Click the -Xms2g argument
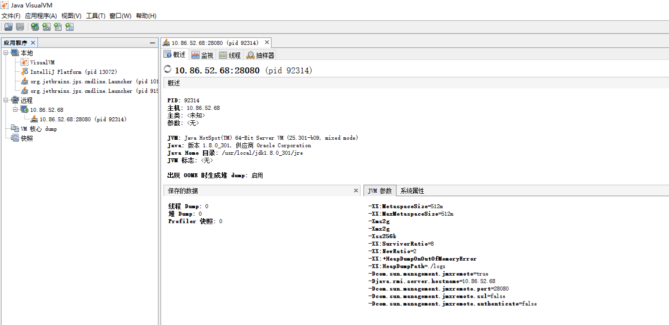Image resolution: width=669 pixels, height=325 pixels. [x=379, y=221]
